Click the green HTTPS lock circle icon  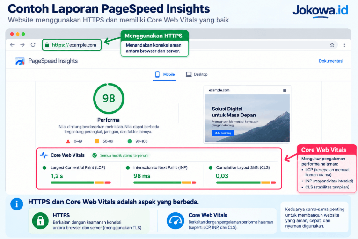point(40,221)
